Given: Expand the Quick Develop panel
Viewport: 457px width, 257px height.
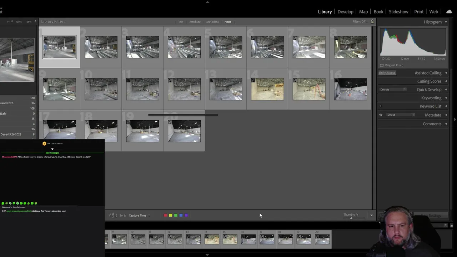Looking at the screenshot, I should (x=446, y=90).
